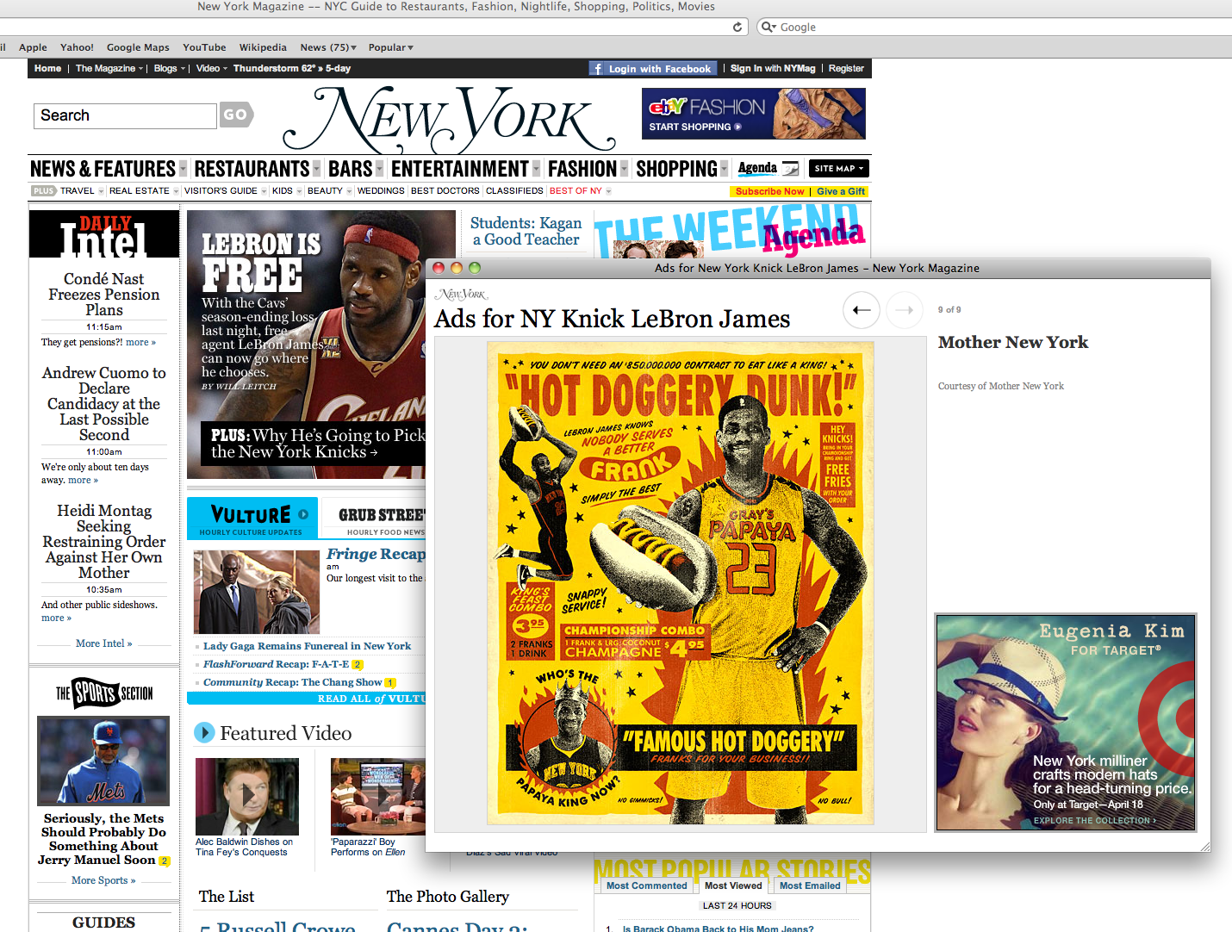Switch to Most Emailed tab
Image resolution: width=1232 pixels, height=932 pixels.
point(810,885)
